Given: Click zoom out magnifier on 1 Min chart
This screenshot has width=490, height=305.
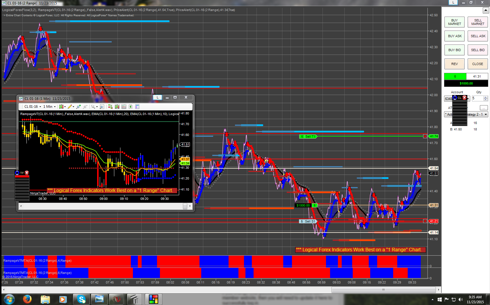Looking at the screenshot, I should [x=85, y=107].
